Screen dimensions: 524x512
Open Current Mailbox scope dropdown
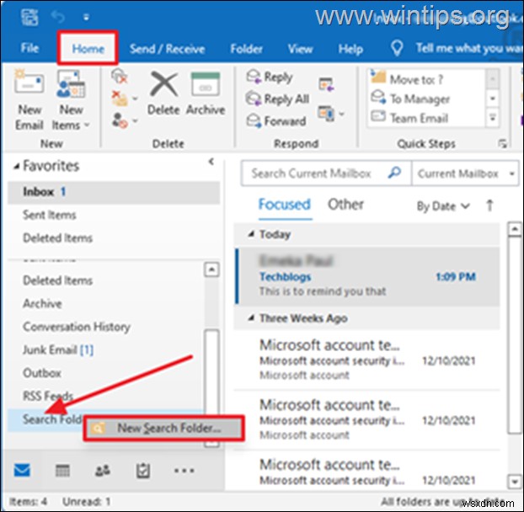coord(465,173)
